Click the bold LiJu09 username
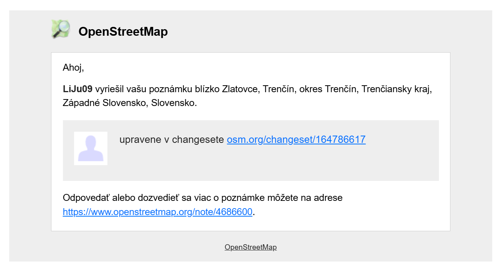The height and width of the screenshot is (265, 498). pyautogui.click(x=78, y=89)
